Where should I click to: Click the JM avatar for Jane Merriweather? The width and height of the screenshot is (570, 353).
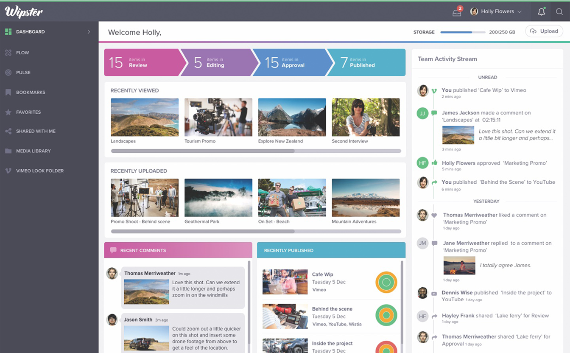[x=422, y=243]
